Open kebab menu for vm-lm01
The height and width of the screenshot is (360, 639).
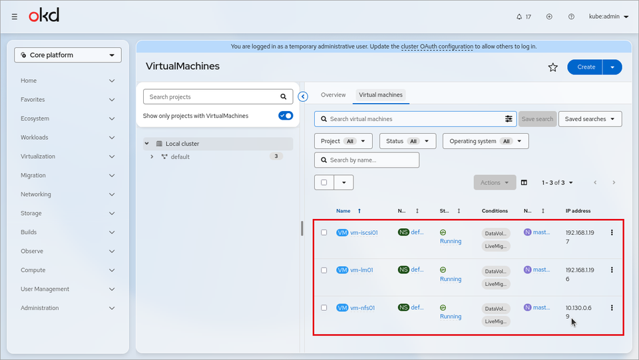612,270
